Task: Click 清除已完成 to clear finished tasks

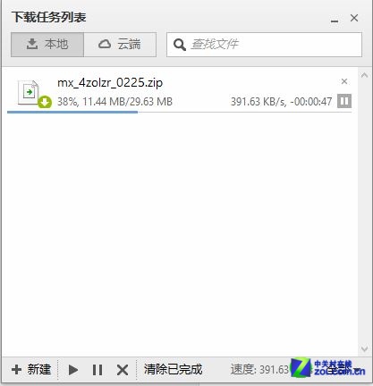Action: click(x=173, y=369)
